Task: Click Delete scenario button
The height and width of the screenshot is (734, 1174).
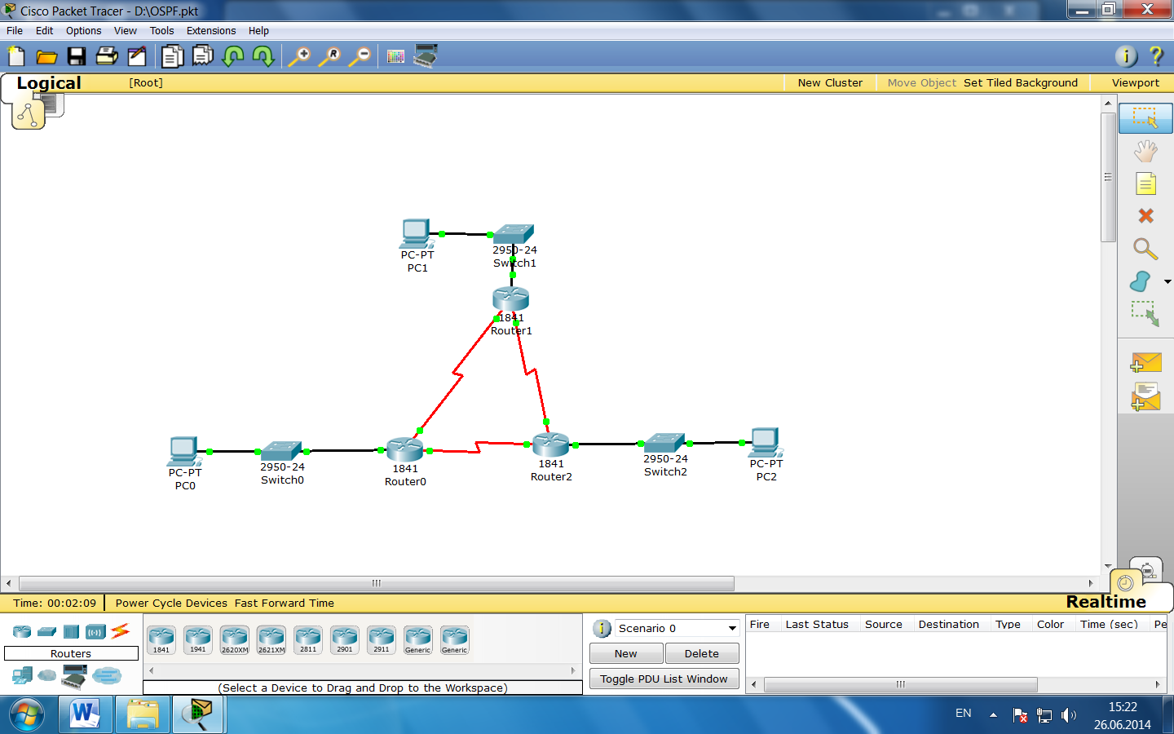Action: [702, 653]
